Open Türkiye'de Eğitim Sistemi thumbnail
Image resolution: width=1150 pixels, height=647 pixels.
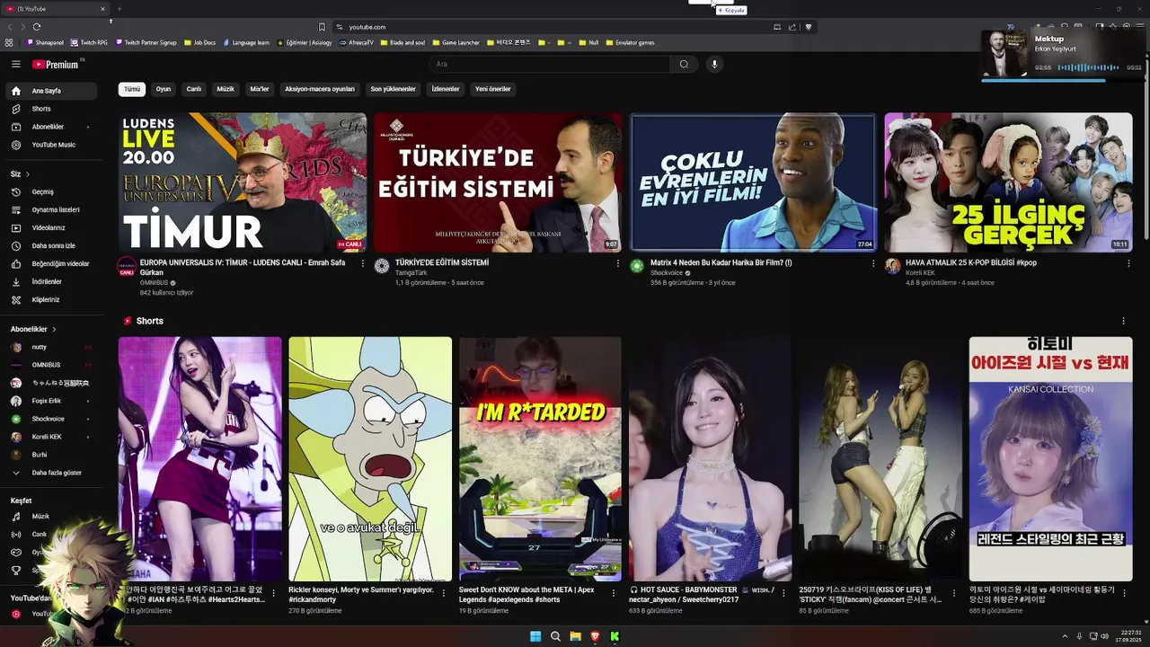(x=498, y=182)
